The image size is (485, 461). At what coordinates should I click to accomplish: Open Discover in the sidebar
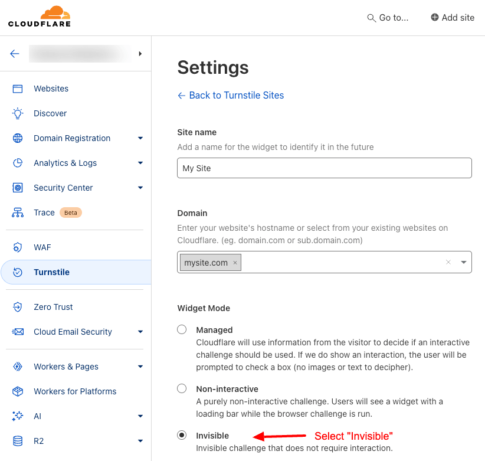click(x=50, y=113)
